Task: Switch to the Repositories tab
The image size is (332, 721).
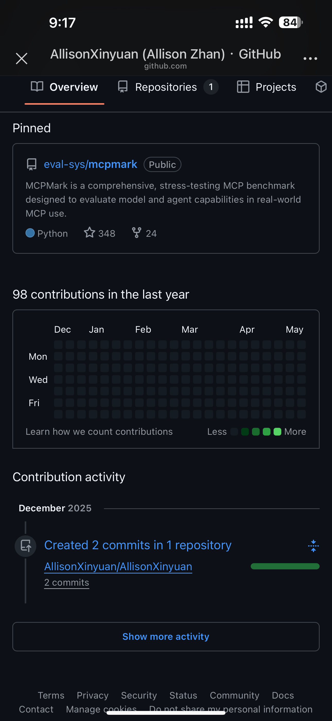Action: coord(166,87)
